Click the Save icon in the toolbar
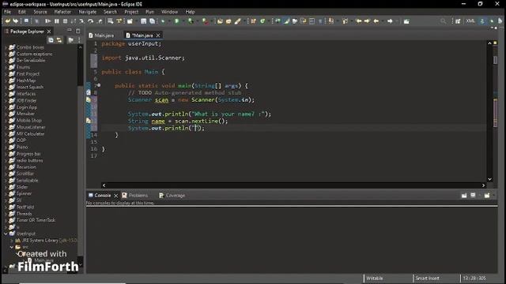 click(143, 21)
